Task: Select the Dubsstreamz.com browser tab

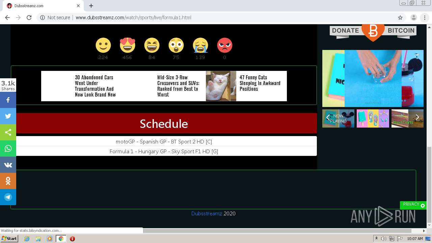Action: [44, 6]
